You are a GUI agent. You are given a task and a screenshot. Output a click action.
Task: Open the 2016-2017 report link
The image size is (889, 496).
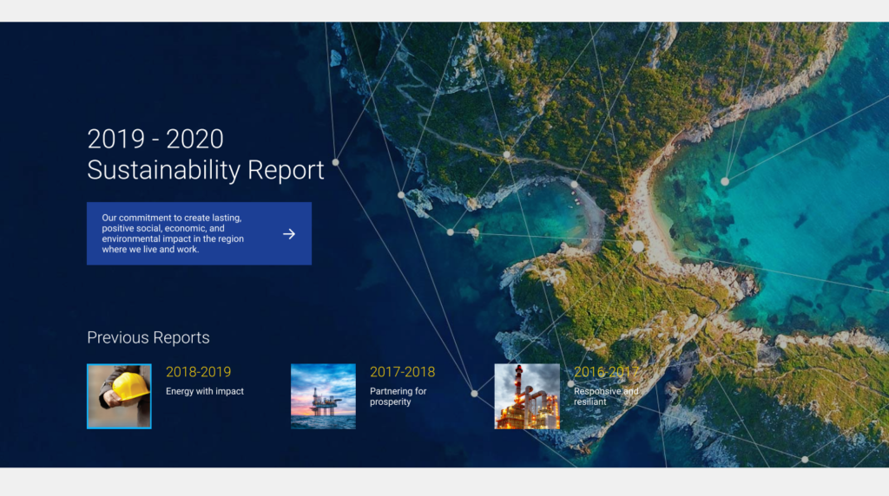click(x=605, y=372)
